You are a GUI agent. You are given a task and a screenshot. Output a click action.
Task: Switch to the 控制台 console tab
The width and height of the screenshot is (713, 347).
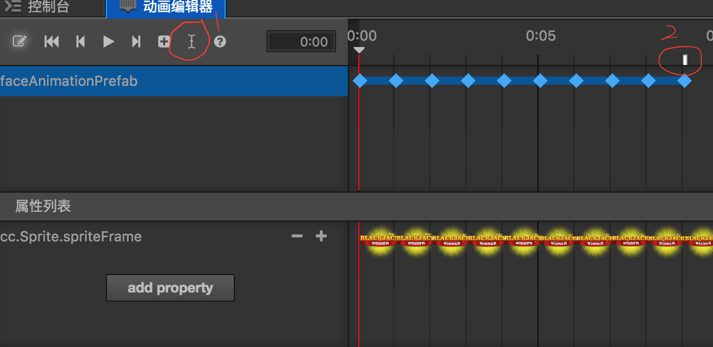pos(47,8)
